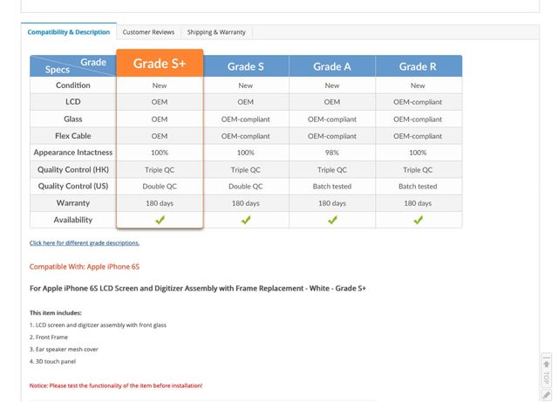The image size is (558, 402).
Task: Select the orange Grade S+ column header
Action: point(160,64)
